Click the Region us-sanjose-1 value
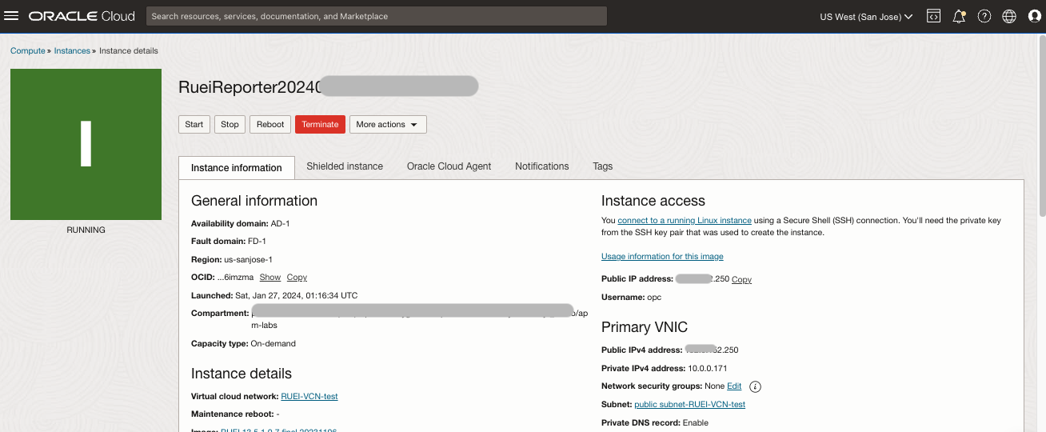This screenshot has height=432, width=1046. tap(248, 260)
